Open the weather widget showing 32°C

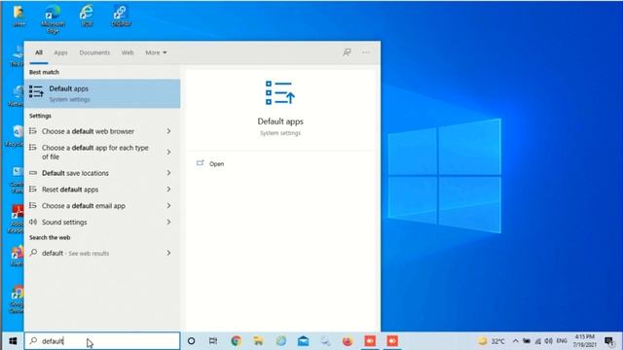coord(492,341)
